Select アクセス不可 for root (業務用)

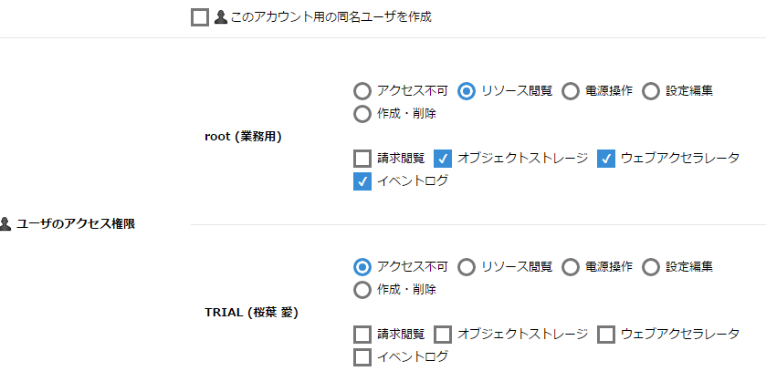coord(362,91)
